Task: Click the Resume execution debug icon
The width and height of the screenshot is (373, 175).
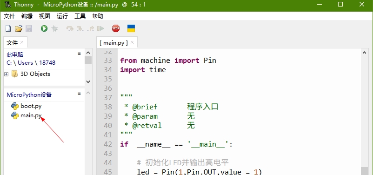Action: 100,28
